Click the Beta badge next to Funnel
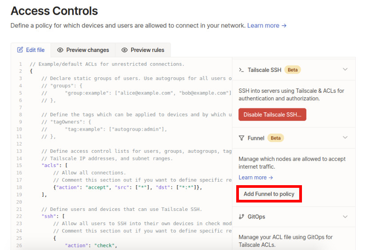Image resolution: width=365 pixels, height=250 pixels. pos(276,138)
